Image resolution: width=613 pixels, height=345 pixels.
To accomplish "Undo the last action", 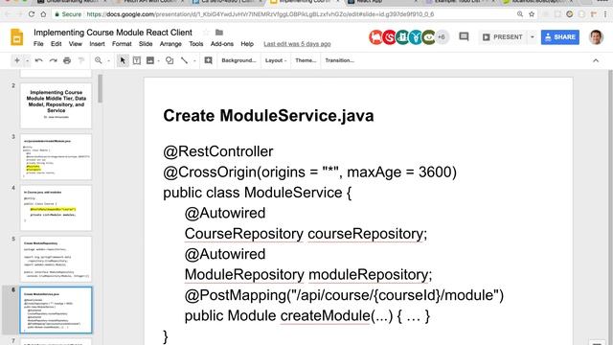I will click(38, 60).
